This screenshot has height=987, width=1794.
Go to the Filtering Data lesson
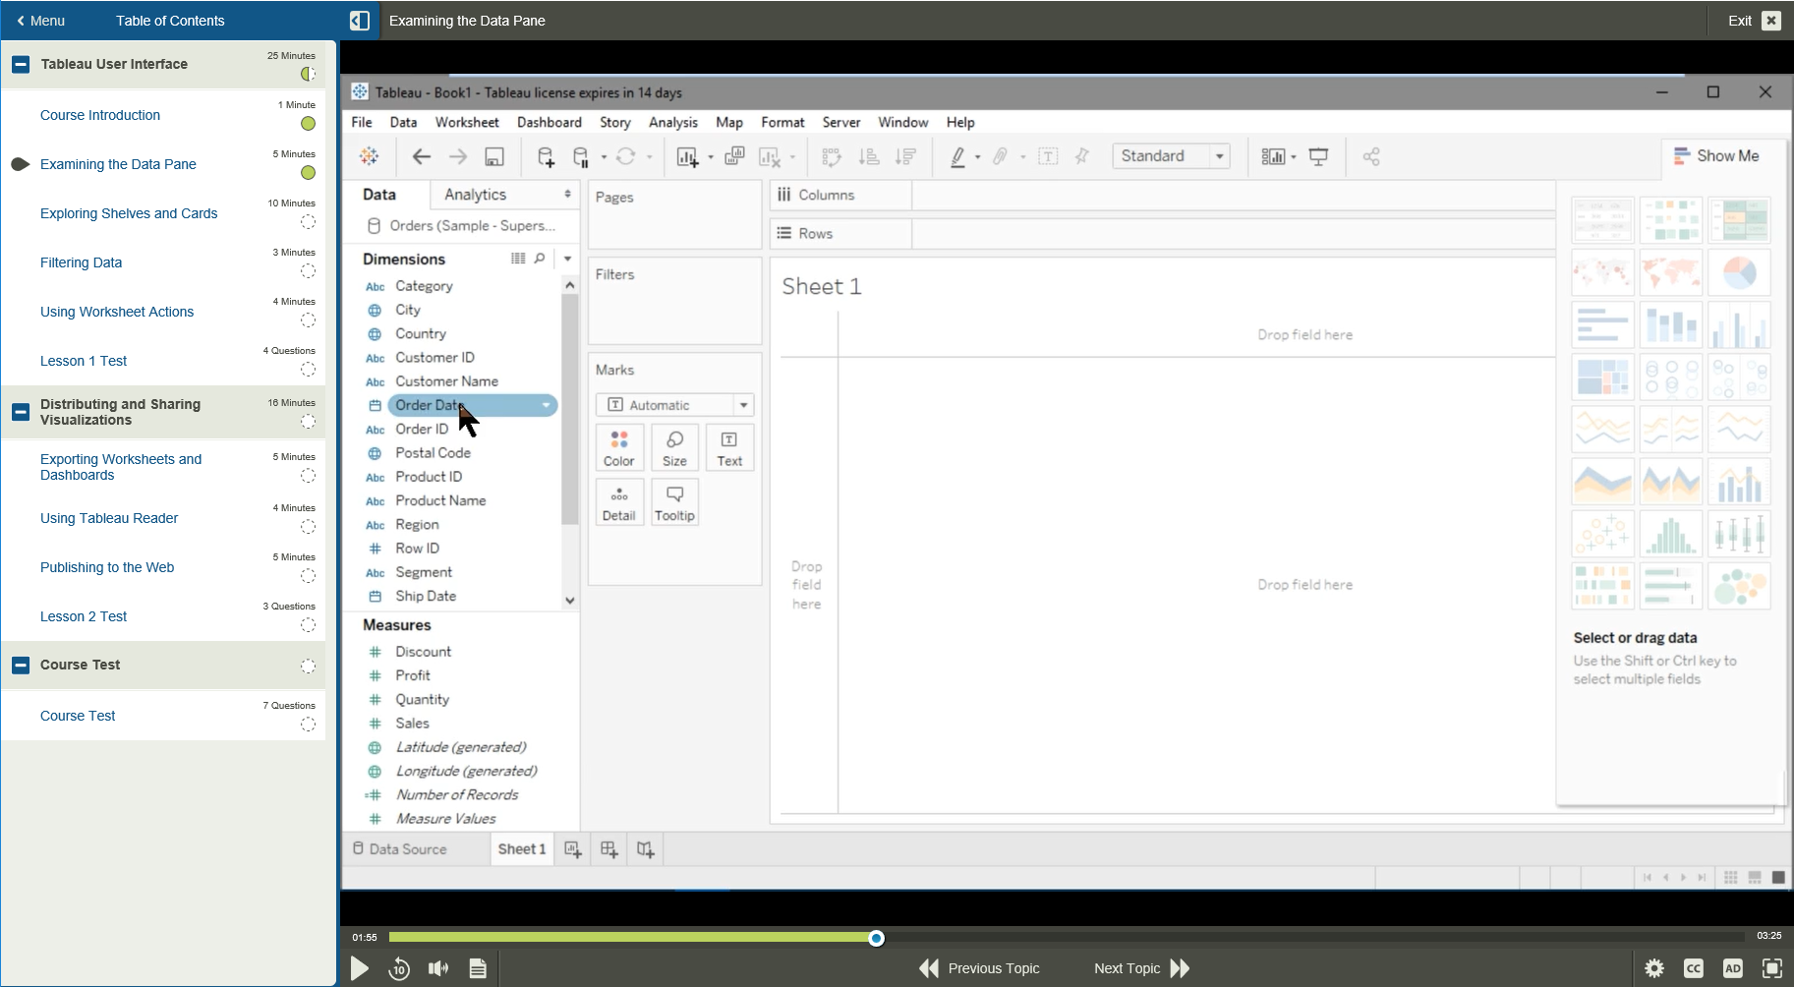pyautogui.click(x=82, y=262)
